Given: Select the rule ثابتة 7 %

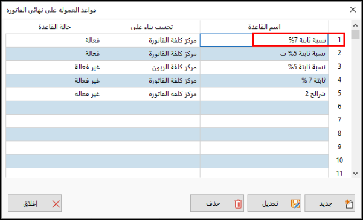Looking at the screenshot, I should (264, 81).
